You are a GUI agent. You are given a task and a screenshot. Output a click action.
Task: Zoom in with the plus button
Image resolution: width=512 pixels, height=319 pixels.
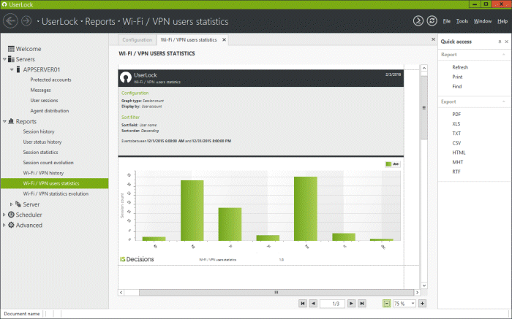pos(422,304)
